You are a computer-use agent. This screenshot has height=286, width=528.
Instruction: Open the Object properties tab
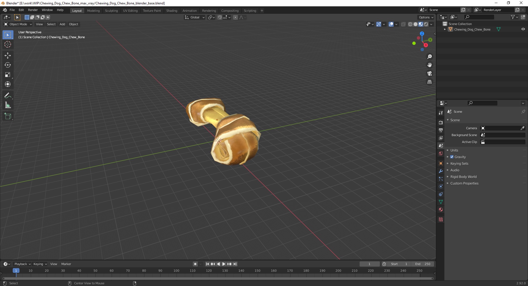(441, 163)
